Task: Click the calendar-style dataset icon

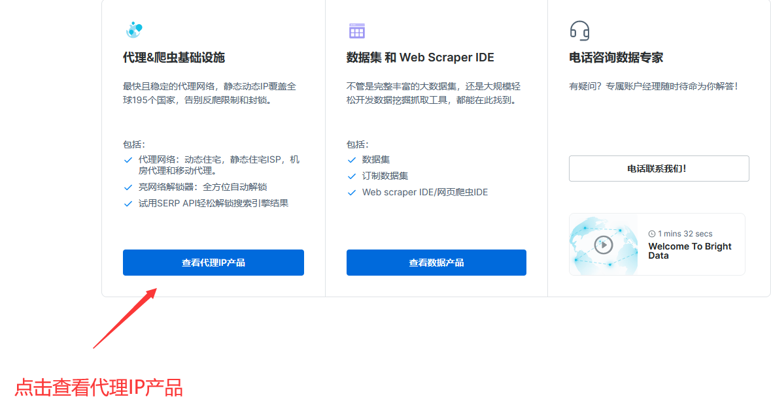Action: [x=357, y=29]
